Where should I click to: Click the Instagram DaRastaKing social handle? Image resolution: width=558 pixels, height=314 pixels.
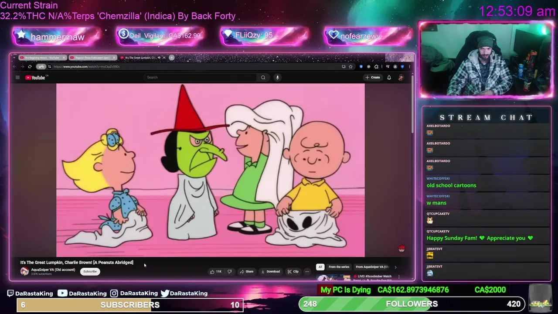click(134, 294)
